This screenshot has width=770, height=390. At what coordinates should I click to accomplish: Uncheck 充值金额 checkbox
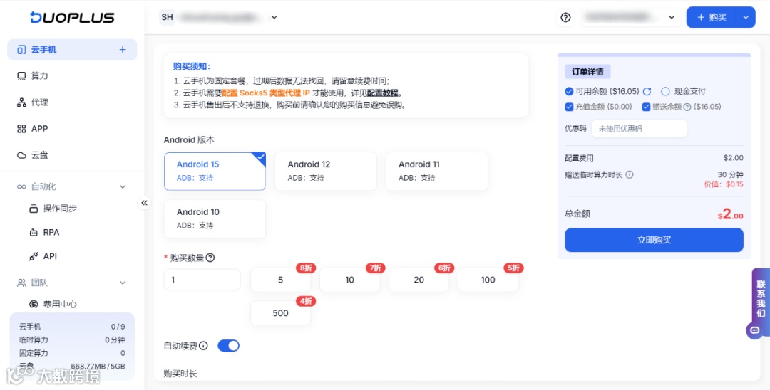click(569, 107)
